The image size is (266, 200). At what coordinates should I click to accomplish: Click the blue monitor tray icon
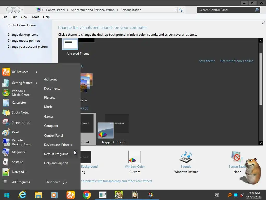coord(236,195)
